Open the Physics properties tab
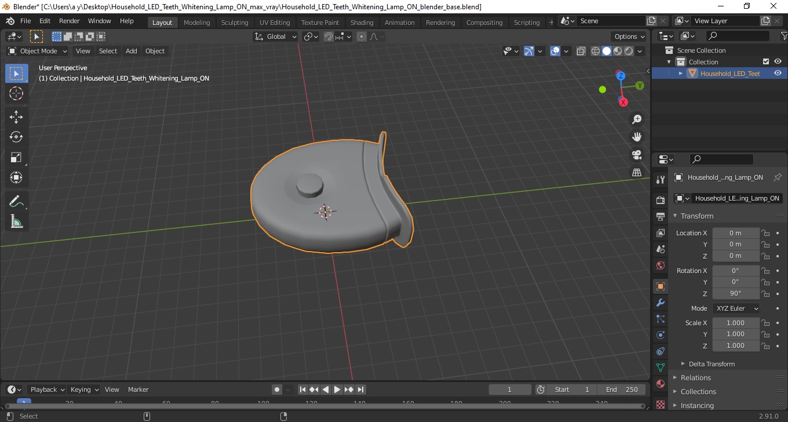 (x=661, y=335)
